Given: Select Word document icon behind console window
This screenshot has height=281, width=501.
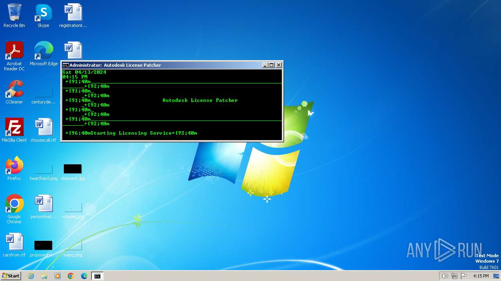Looking at the screenshot, I should click(x=73, y=50).
